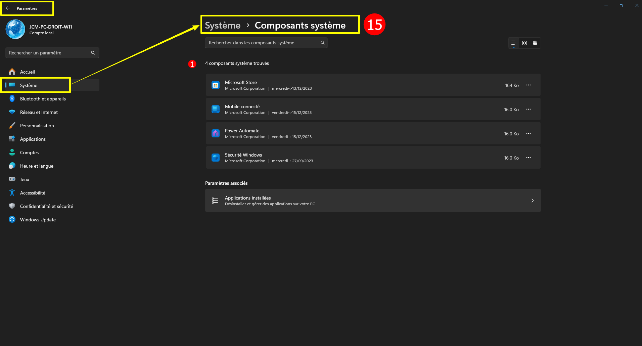Viewport: 642px width, 346px height.
Task: Select Système in the sidebar
Action: (52, 85)
